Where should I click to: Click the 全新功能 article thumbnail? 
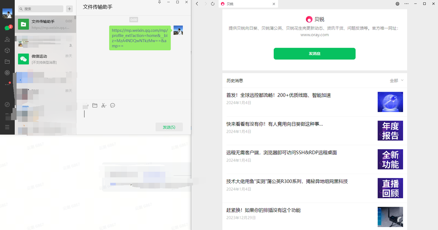[x=390, y=159]
